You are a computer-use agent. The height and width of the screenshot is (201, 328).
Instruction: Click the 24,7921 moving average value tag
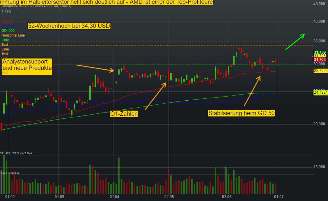(x=320, y=92)
